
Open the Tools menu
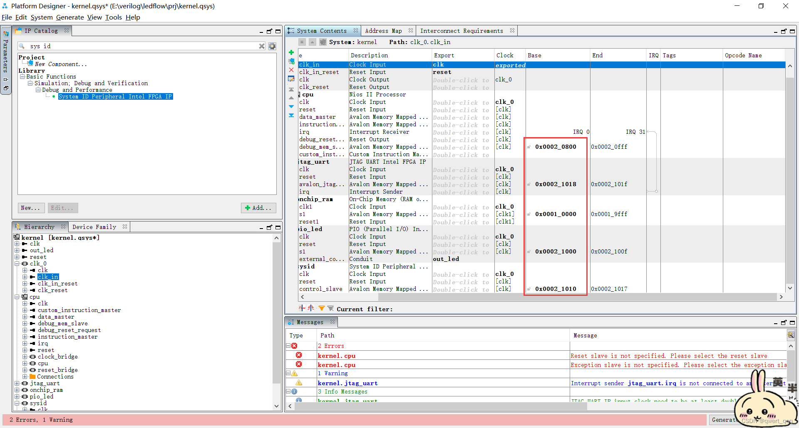tap(113, 17)
